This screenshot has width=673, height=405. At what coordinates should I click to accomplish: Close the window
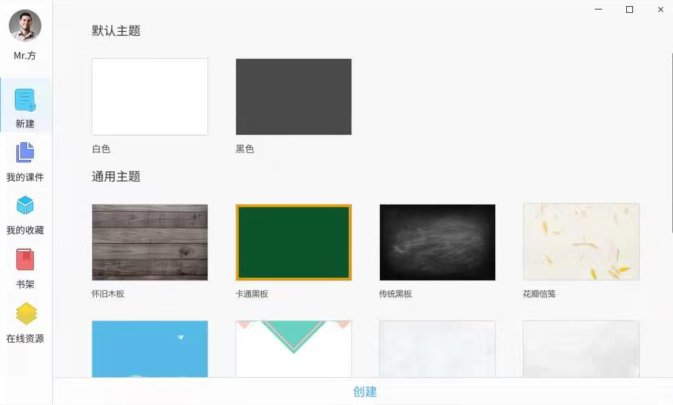661,9
